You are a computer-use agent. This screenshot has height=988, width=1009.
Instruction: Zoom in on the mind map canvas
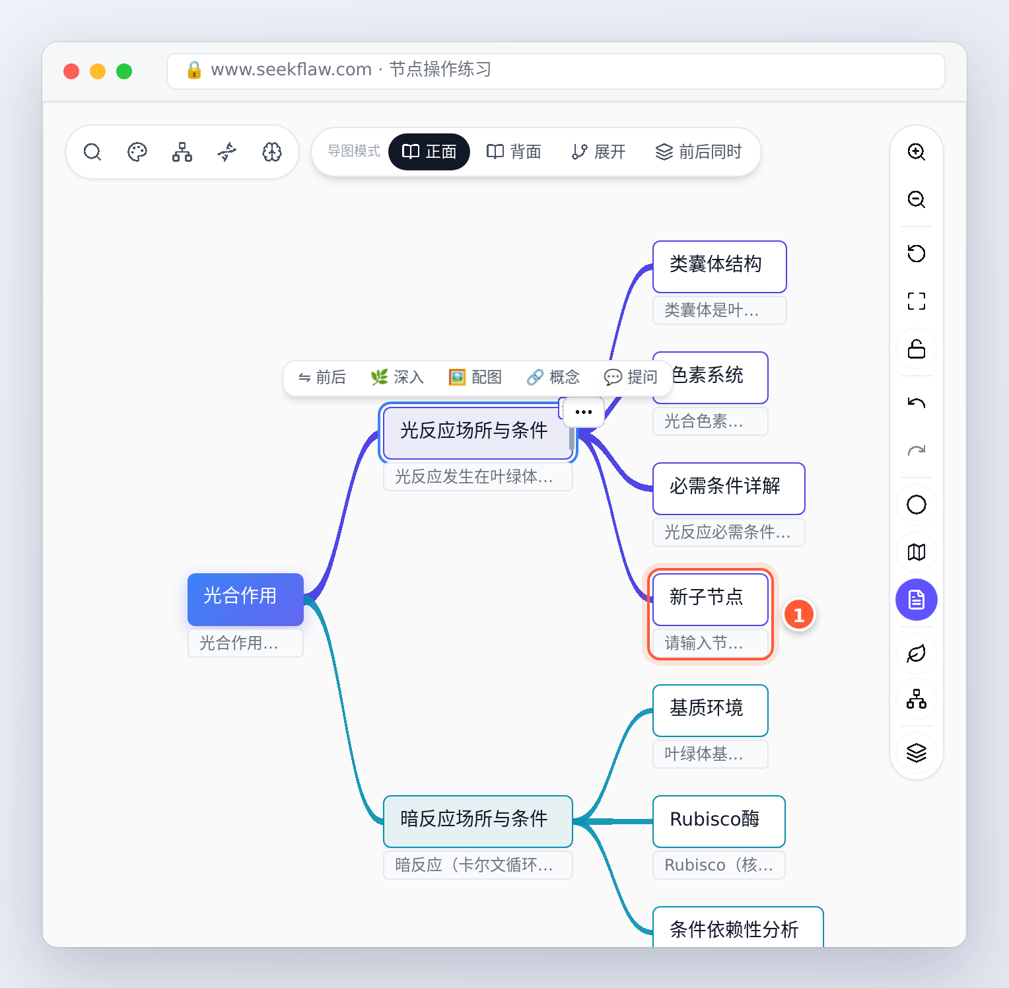point(917,152)
